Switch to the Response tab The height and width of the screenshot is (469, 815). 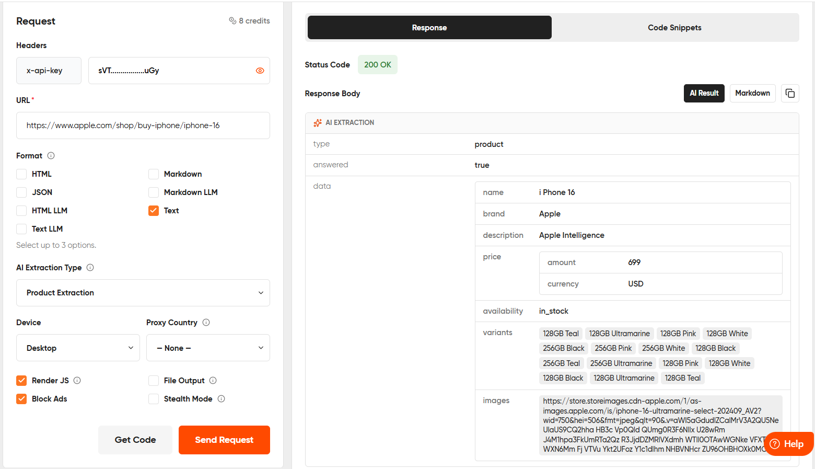pyautogui.click(x=429, y=28)
